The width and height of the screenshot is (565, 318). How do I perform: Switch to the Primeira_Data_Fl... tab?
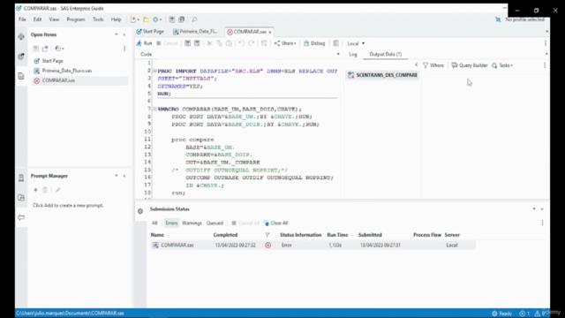(x=195, y=32)
